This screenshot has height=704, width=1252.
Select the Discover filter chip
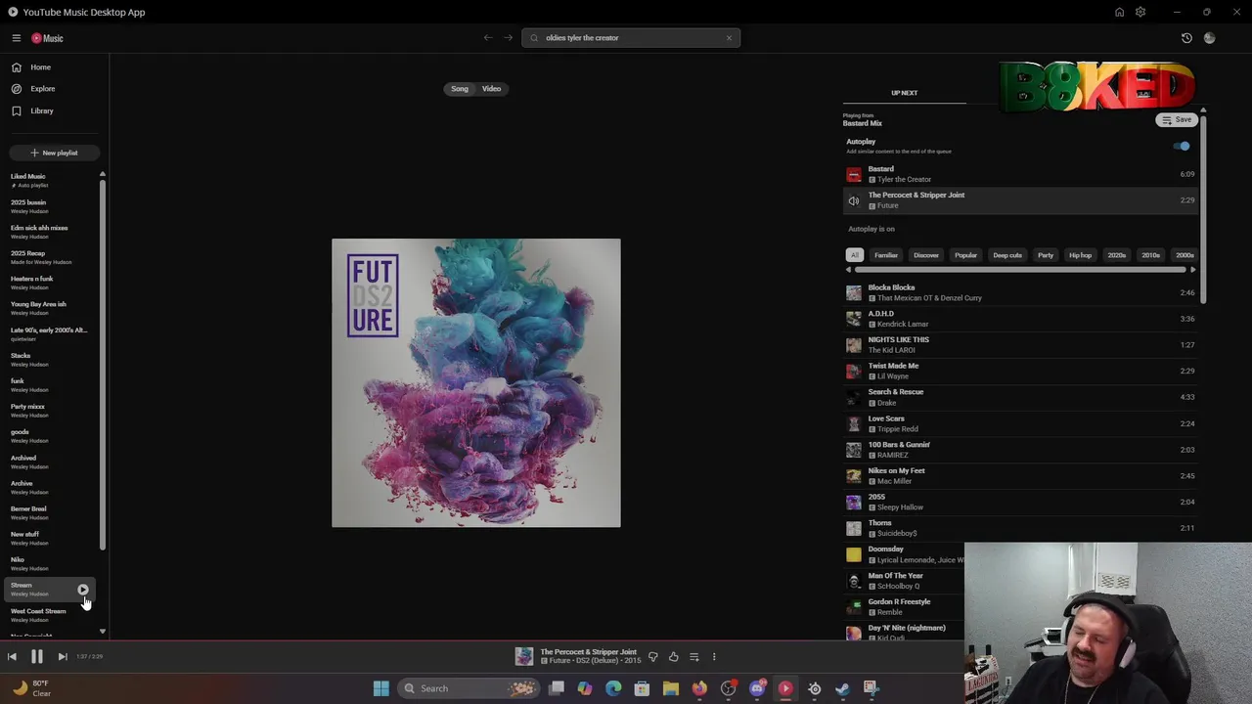(926, 255)
